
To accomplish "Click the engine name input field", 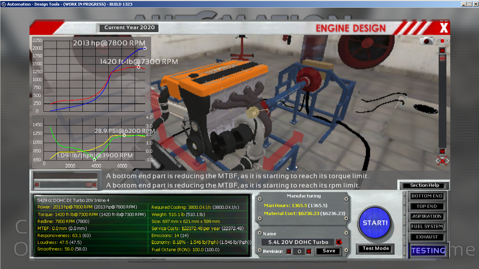I will tap(298, 242).
